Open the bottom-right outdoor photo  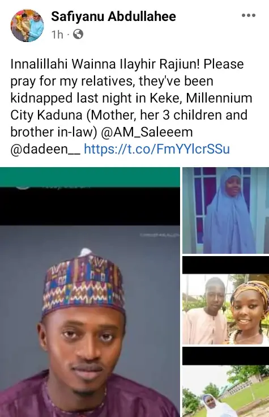[x=225, y=391]
